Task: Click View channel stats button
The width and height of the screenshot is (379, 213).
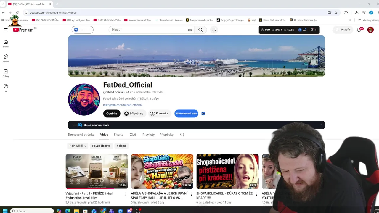Action: [186, 114]
